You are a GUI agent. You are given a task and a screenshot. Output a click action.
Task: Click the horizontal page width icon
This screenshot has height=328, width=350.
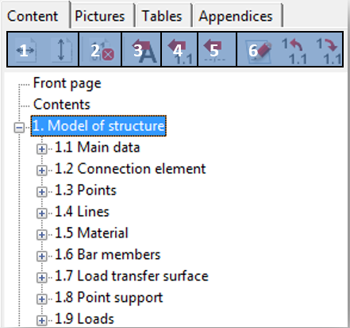[x=25, y=49]
